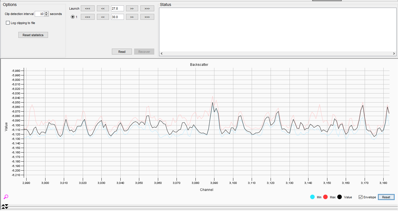Screen dimensions: 398x211
Task: Click the Launch row step back << button
Action: pyautogui.click(x=103, y=8)
